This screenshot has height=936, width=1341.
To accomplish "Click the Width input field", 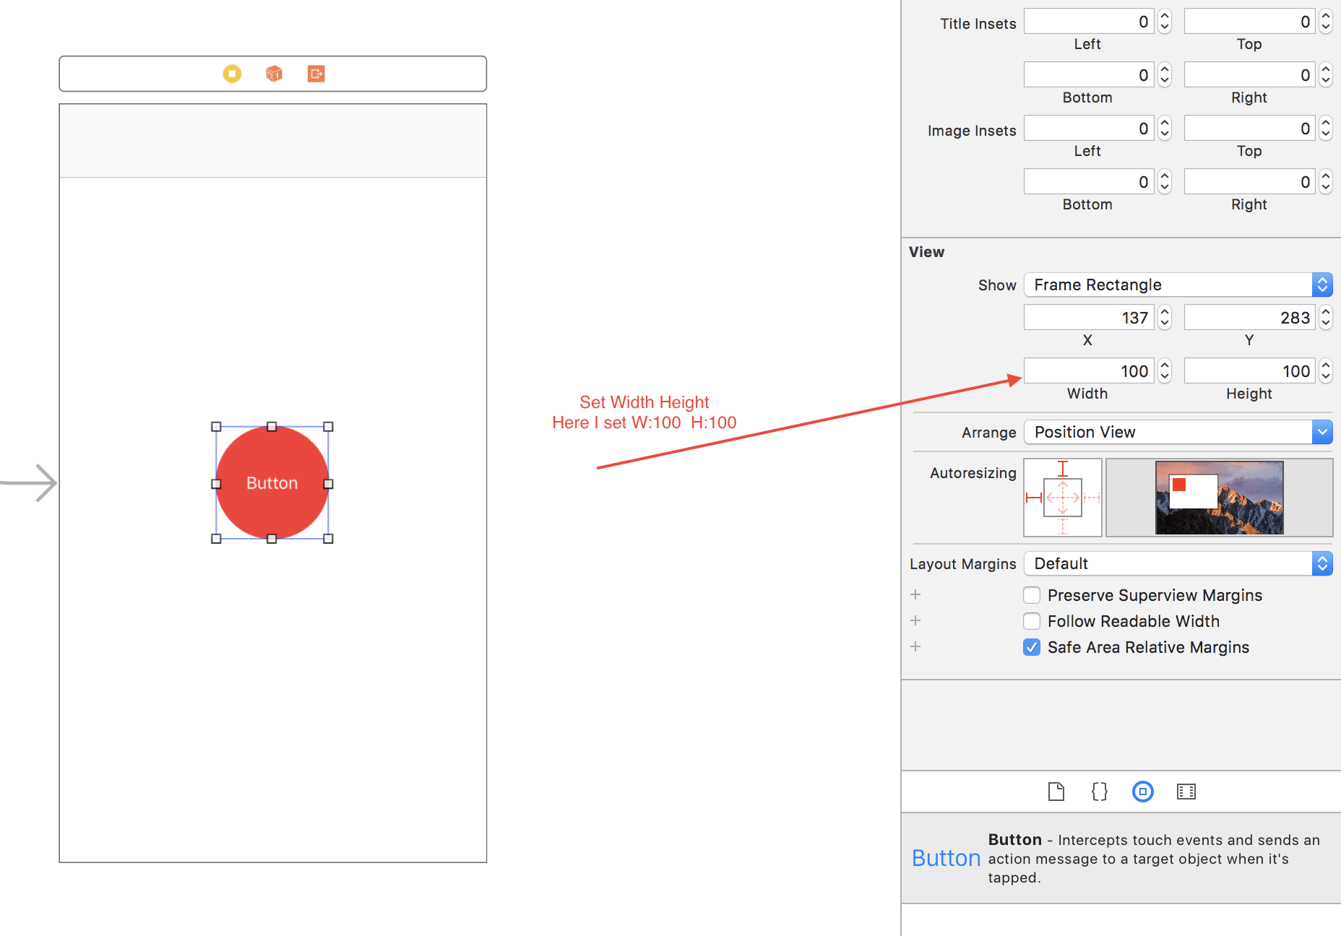I will pyautogui.click(x=1088, y=371).
